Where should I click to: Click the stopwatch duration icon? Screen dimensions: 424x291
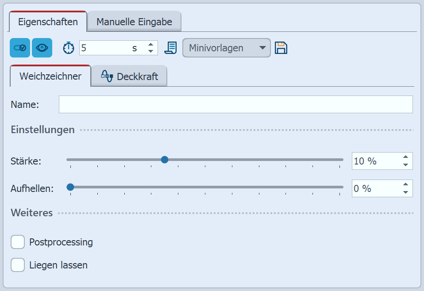pos(69,48)
